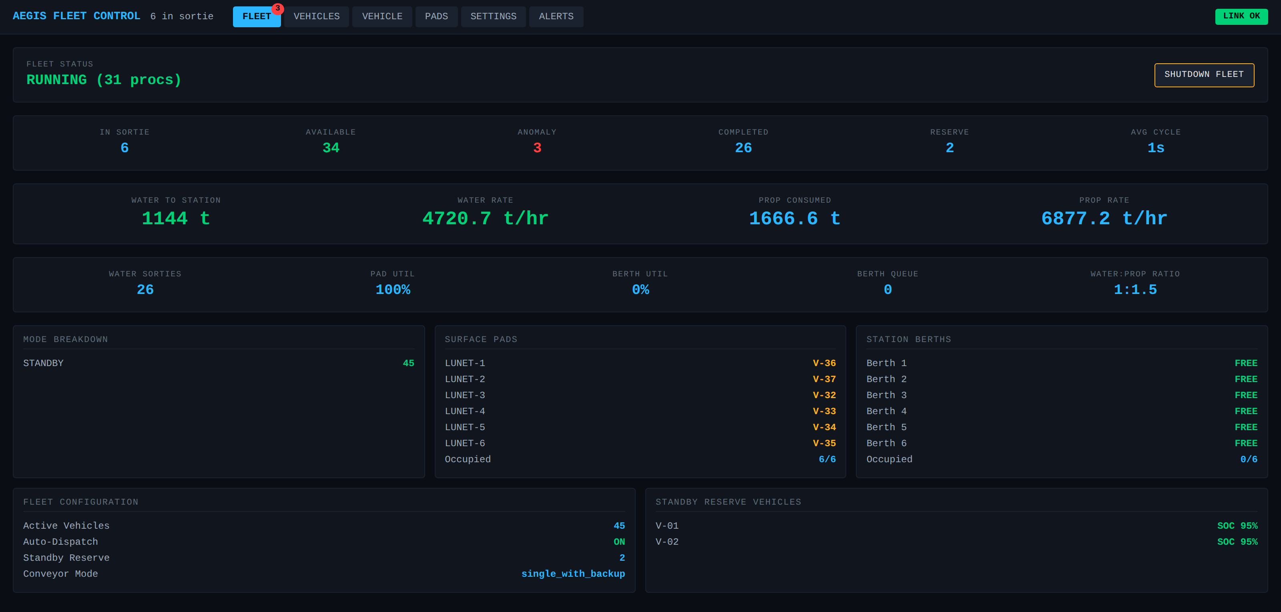Click the WATER:PROP RATIO 1:1.5 value

tap(1135, 290)
